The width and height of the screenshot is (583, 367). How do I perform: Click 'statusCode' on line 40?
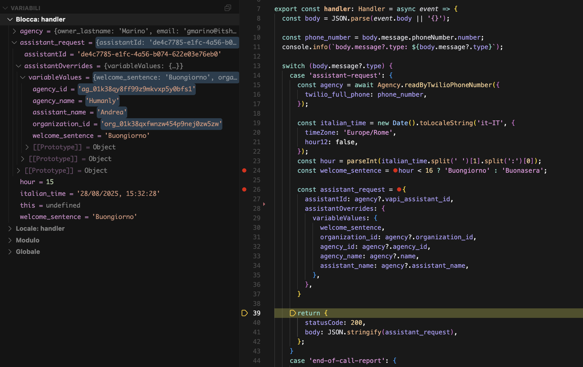tap(324, 323)
